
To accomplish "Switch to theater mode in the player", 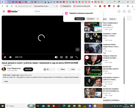I will click(72, 57).
